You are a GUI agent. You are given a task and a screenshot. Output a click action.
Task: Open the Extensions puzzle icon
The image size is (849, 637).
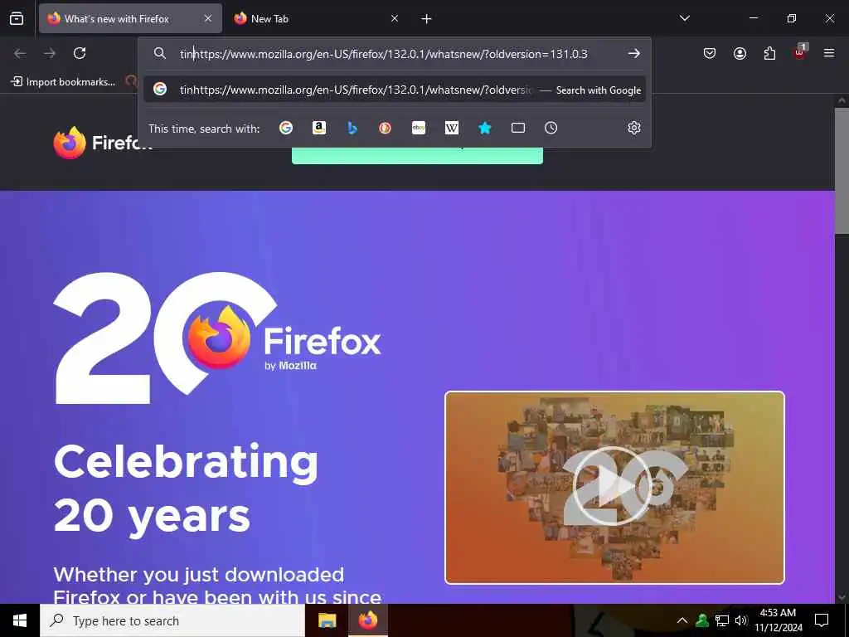769,53
